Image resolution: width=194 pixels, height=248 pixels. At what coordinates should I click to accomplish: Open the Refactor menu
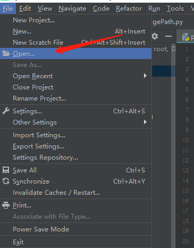point(129,9)
